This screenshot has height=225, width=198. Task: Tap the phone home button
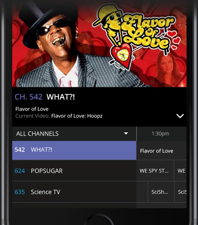(x=99, y=220)
